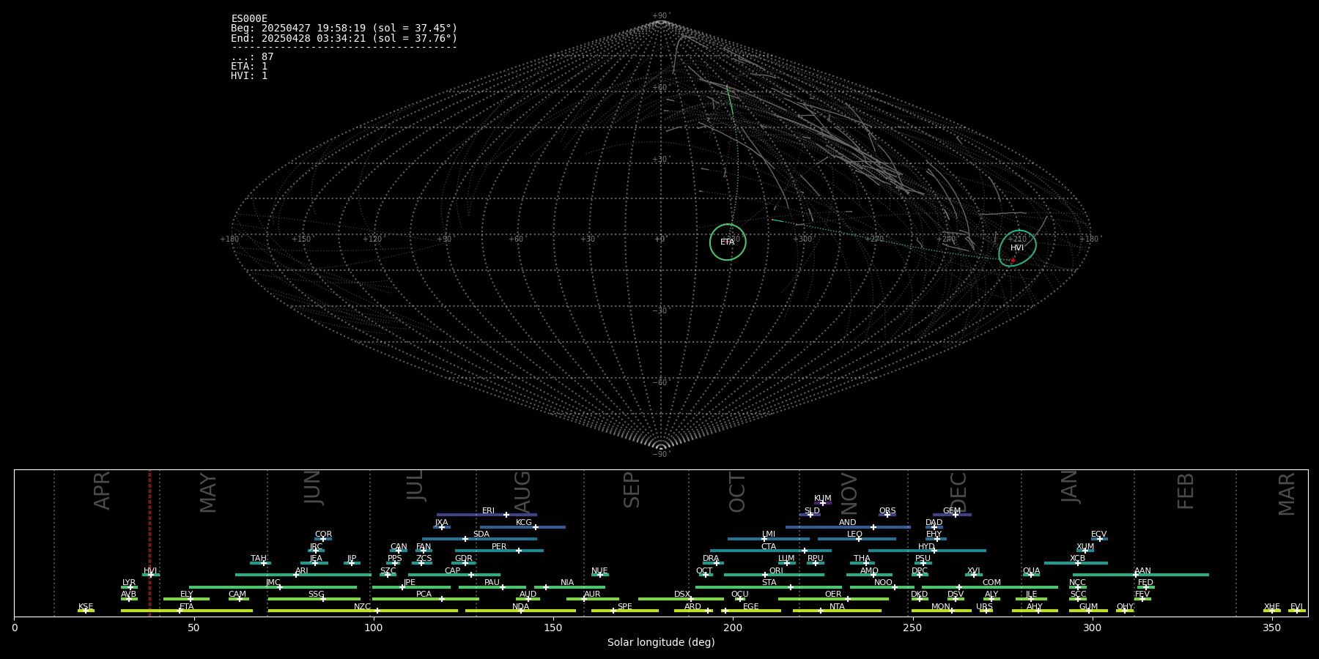Image resolution: width=1319 pixels, height=659 pixels.
Task: Click the AUR shower label in timeline
Action: coord(592,595)
